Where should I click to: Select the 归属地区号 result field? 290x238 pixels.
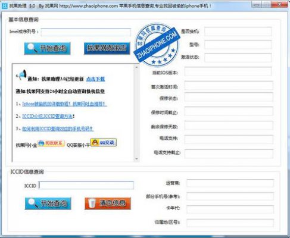(x=230, y=223)
